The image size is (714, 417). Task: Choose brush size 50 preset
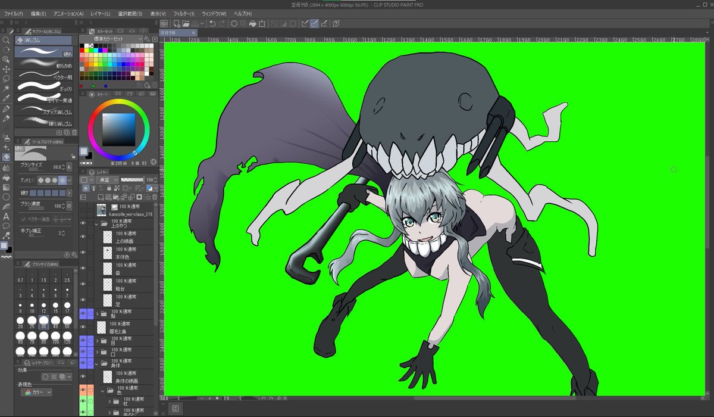pyautogui.click(x=67, y=322)
